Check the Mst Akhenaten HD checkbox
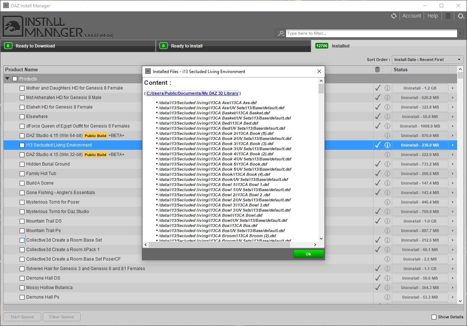 (22, 98)
